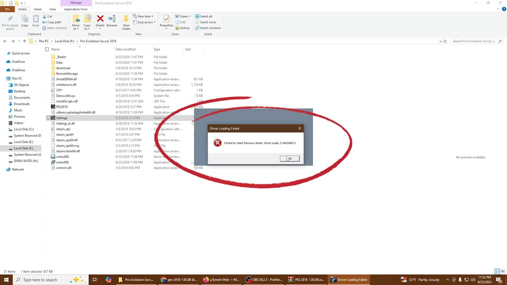Open the Copy to dropdown
The height and width of the screenshot is (285, 507).
[x=87, y=22]
